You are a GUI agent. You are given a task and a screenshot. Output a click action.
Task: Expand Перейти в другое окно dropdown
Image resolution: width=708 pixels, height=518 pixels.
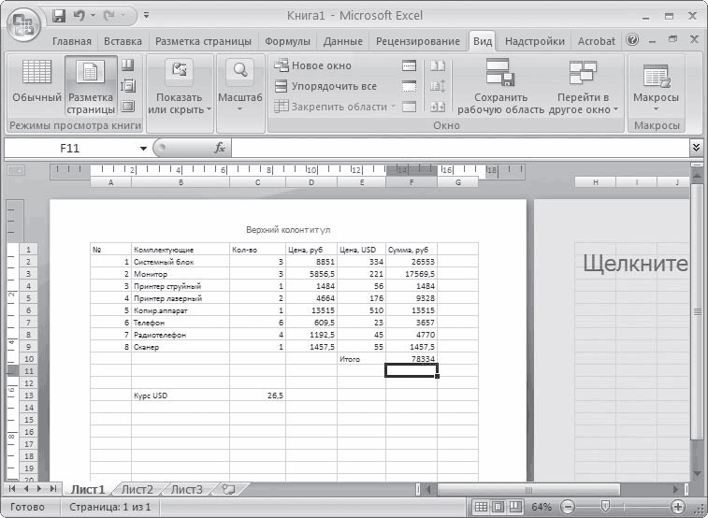pyautogui.click(x=584, y=86)
